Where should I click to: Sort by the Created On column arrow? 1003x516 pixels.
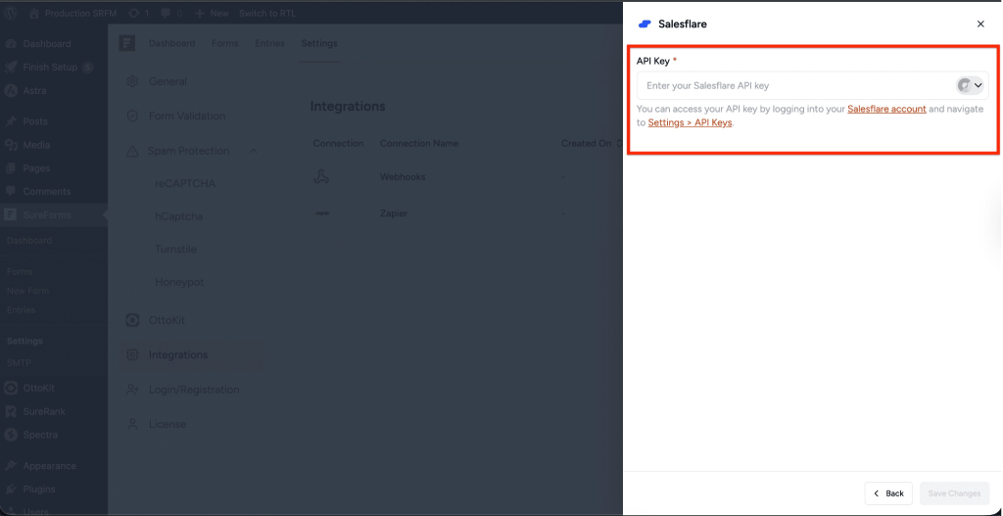tap(618, 144)
